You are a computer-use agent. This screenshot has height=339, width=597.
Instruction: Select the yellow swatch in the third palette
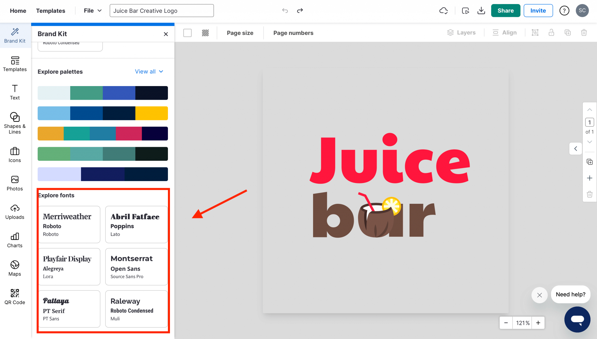tap(50, 134)
